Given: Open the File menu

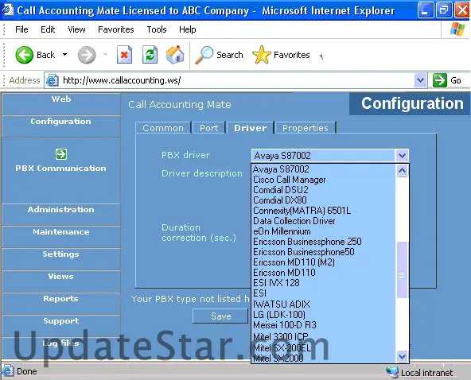Looking at the screenshot, I should click(x=21, y=29).
